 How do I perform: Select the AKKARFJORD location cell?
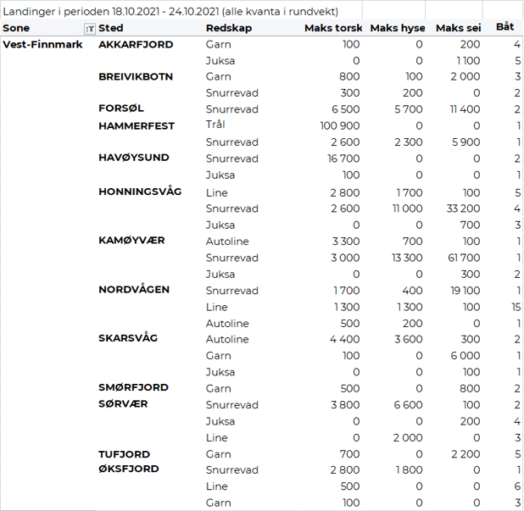136,44
